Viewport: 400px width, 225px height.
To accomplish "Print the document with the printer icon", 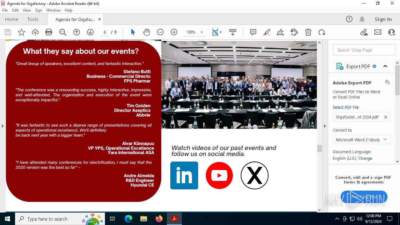I will [49, 32].
